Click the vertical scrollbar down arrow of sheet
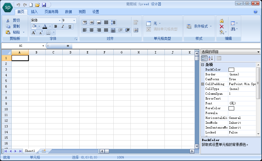 point(197,146)
